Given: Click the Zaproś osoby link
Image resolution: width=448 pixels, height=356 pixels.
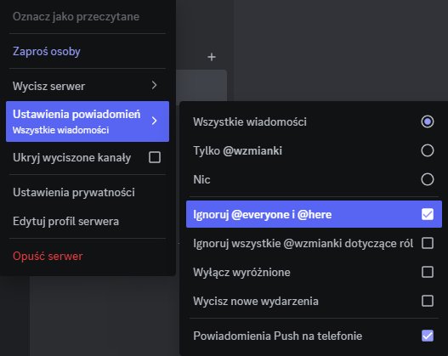Looking at the screenshot, I should (x=47, y=52).
